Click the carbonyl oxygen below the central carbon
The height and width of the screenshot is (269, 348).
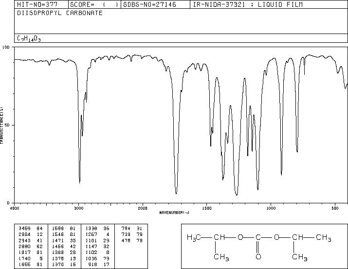(258, 257)
